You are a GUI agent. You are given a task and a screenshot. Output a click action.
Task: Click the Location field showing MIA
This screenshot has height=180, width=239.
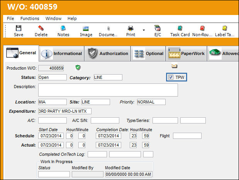coord(53,102)
